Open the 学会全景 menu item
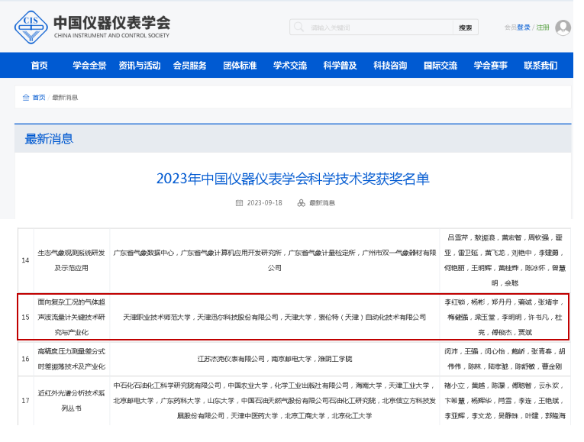 [x=89, y=66]
